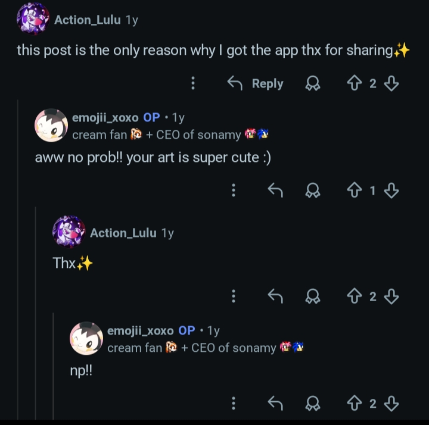Award the 'aww no prob!!' comment
Viewport: 429px width, 425px height.
click(312, 190)
